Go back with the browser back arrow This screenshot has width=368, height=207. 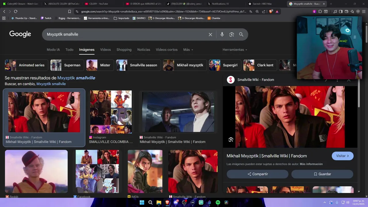4,11
